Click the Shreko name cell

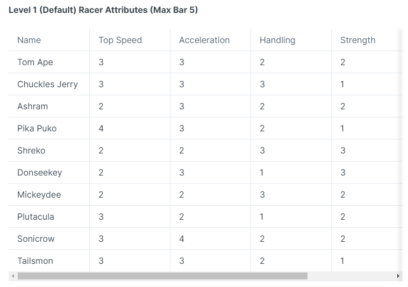49,150
